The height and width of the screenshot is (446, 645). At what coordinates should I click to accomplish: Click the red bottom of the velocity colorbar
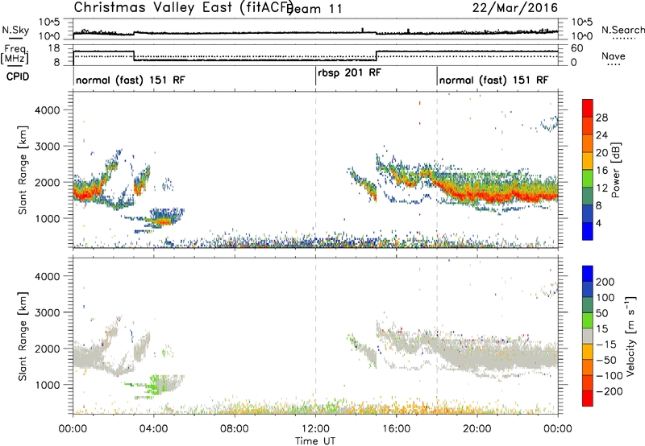coord(588,399)
